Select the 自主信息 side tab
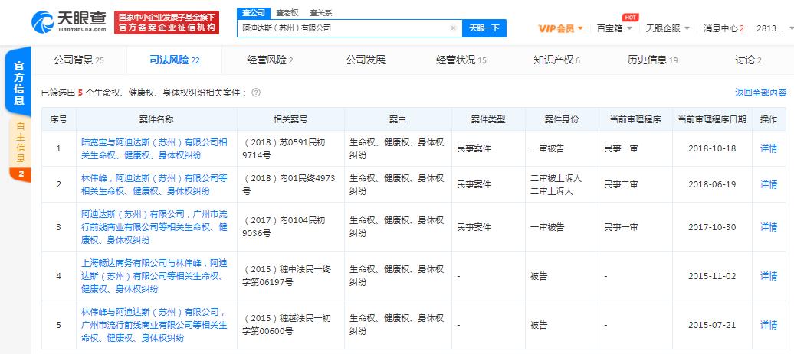794x354 pixels. [20, 143]
